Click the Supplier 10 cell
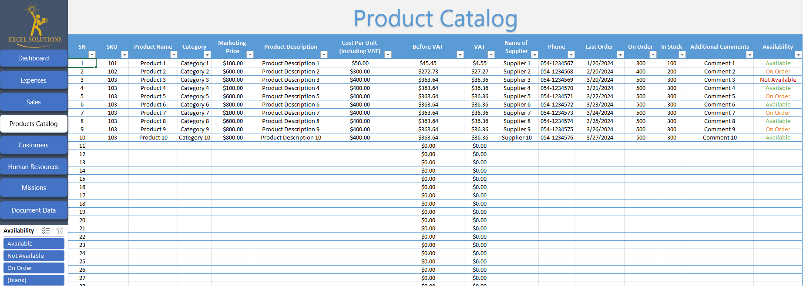This screenshot has width=803, height=286. point(517,138)
